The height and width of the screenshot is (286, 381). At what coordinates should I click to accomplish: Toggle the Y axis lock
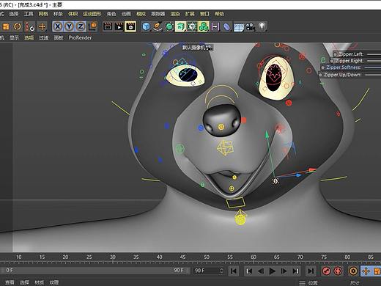coord(69,26)
